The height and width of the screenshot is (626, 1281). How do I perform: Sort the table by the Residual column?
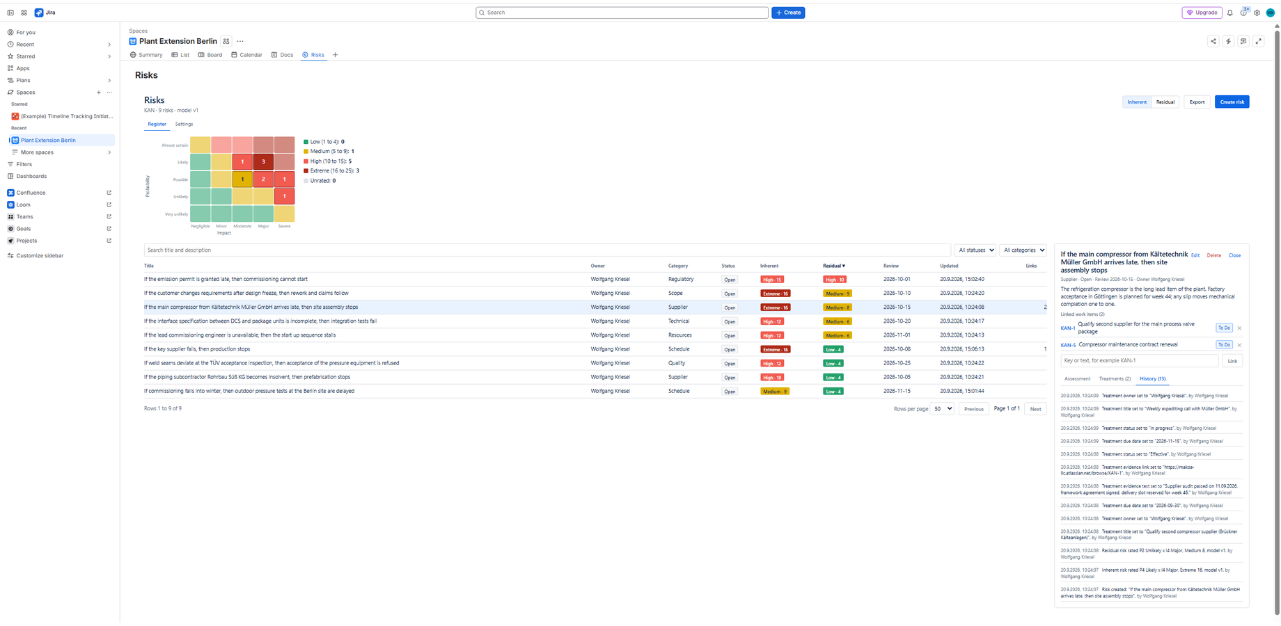[x=834, y=266]
